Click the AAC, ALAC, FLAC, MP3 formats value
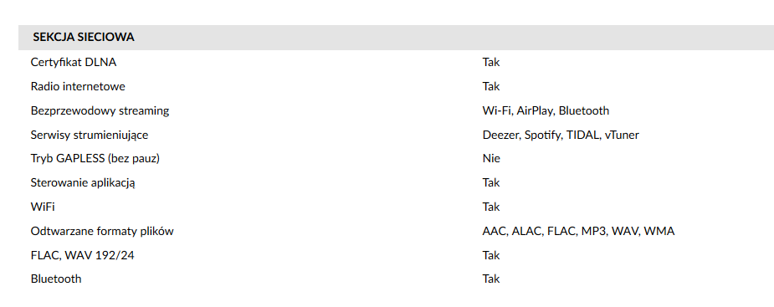The width and height of the screenshot is (774, 307). pyautogui.click(x=578, y=231)
